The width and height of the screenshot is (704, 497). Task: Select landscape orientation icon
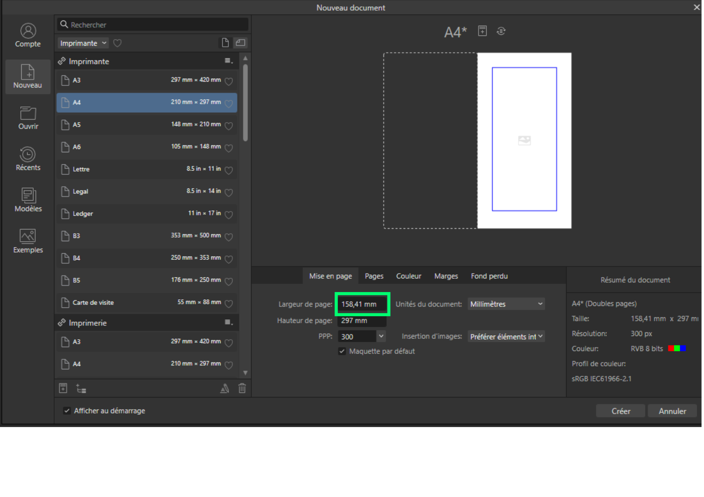[x=241, y=43]
